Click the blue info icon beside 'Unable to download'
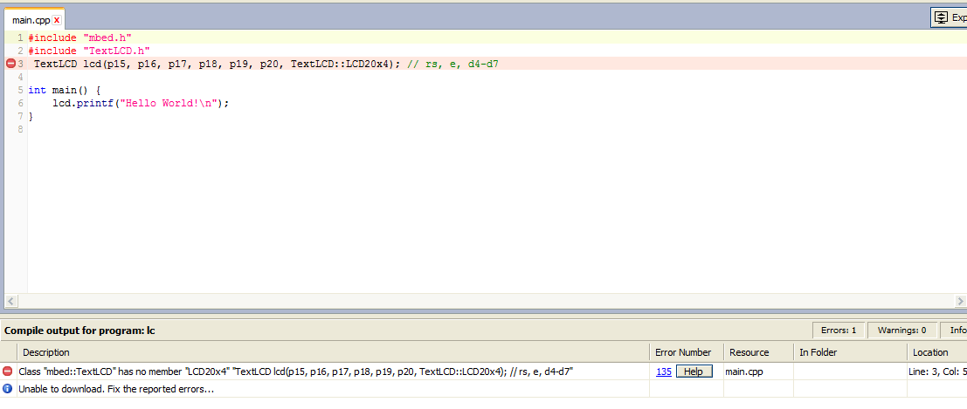The height and width of the screenshot is (409, 967). coord(8,388)
